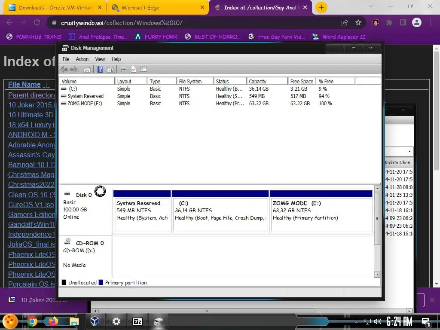
Task: Open the Word Replacer II bookmark
Action: (x=339, y=37)
